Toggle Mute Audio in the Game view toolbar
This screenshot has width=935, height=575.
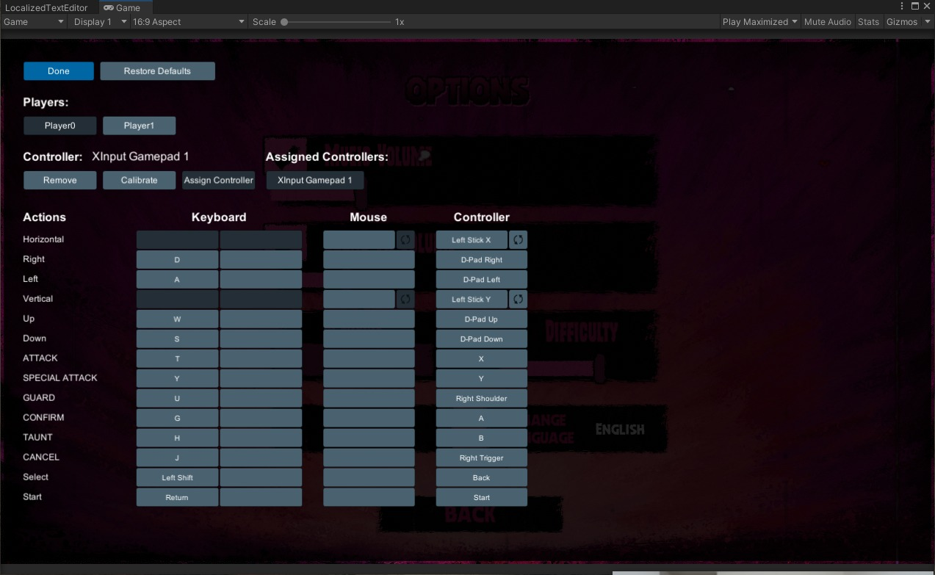827,21
